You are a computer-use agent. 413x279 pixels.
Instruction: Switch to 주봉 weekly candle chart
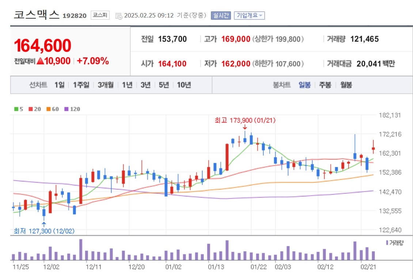pos(325,85)
